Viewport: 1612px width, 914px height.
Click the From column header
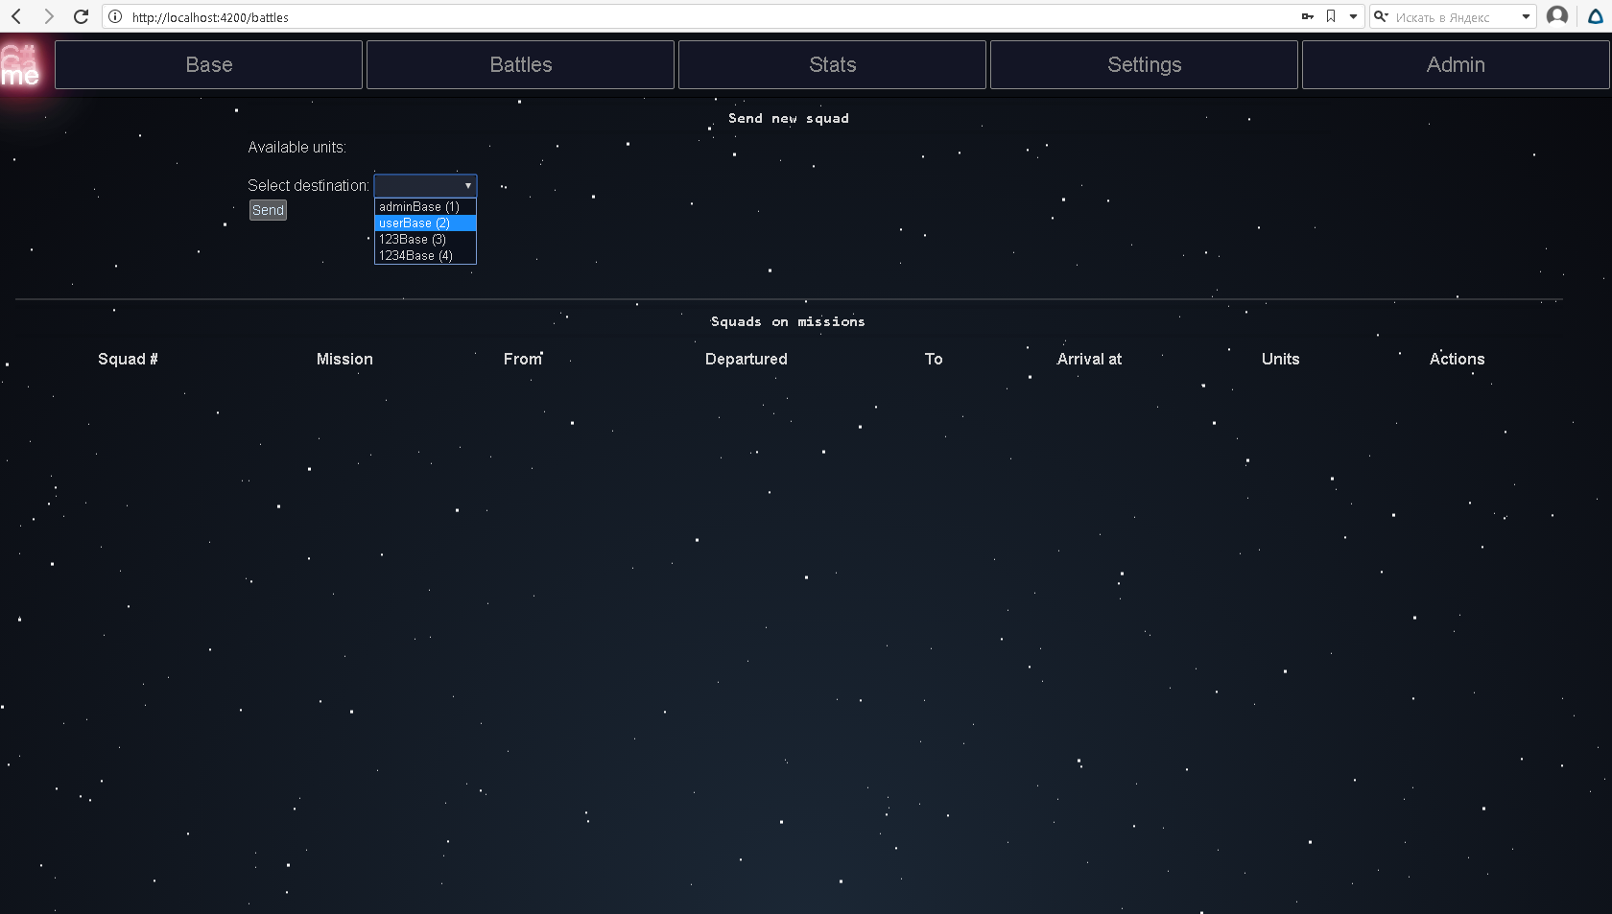coord(523,359)
